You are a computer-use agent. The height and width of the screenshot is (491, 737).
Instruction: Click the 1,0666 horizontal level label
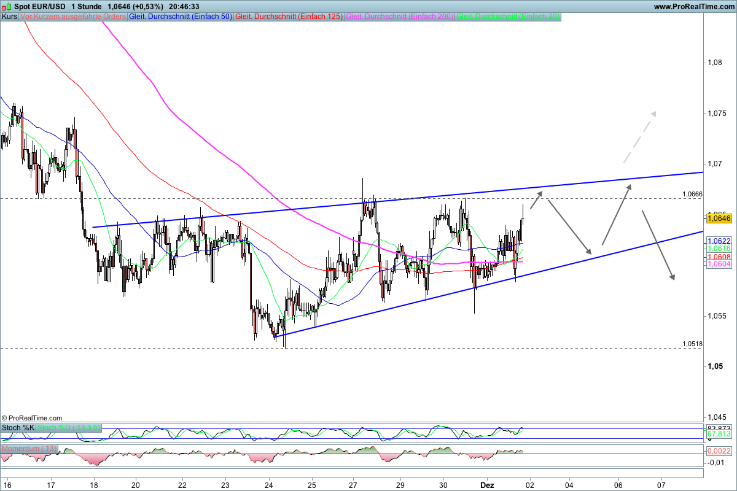693,194
